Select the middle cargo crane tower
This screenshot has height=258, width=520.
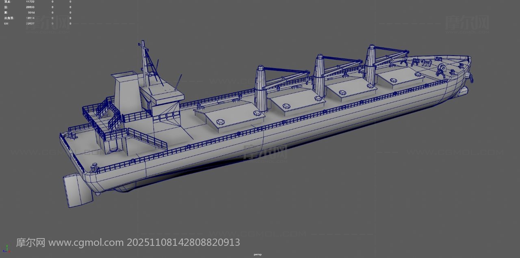[x=319, y=76]
